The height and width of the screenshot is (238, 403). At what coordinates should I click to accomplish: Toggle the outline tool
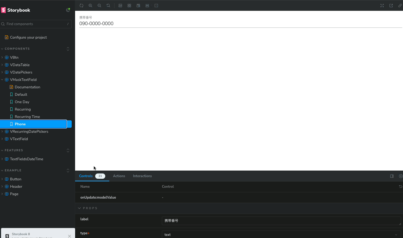(156, 6)
